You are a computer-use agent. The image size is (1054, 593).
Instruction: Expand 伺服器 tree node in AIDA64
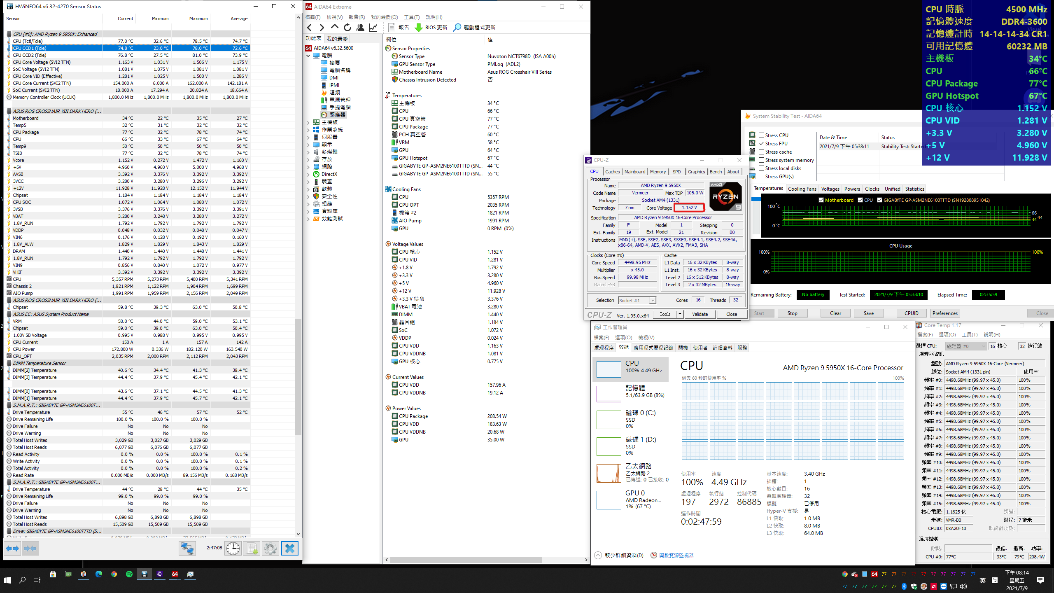click(308, 137)
